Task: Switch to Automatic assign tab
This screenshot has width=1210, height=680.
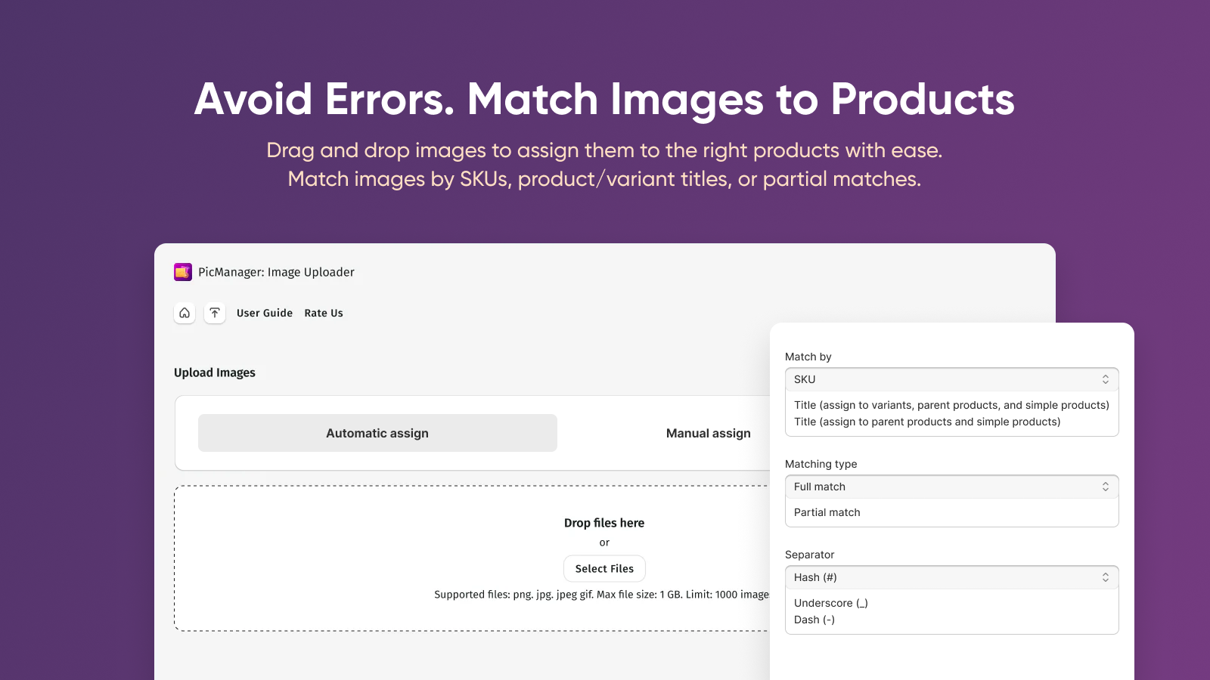Action: pyautogui.click(x=377, y=433)
